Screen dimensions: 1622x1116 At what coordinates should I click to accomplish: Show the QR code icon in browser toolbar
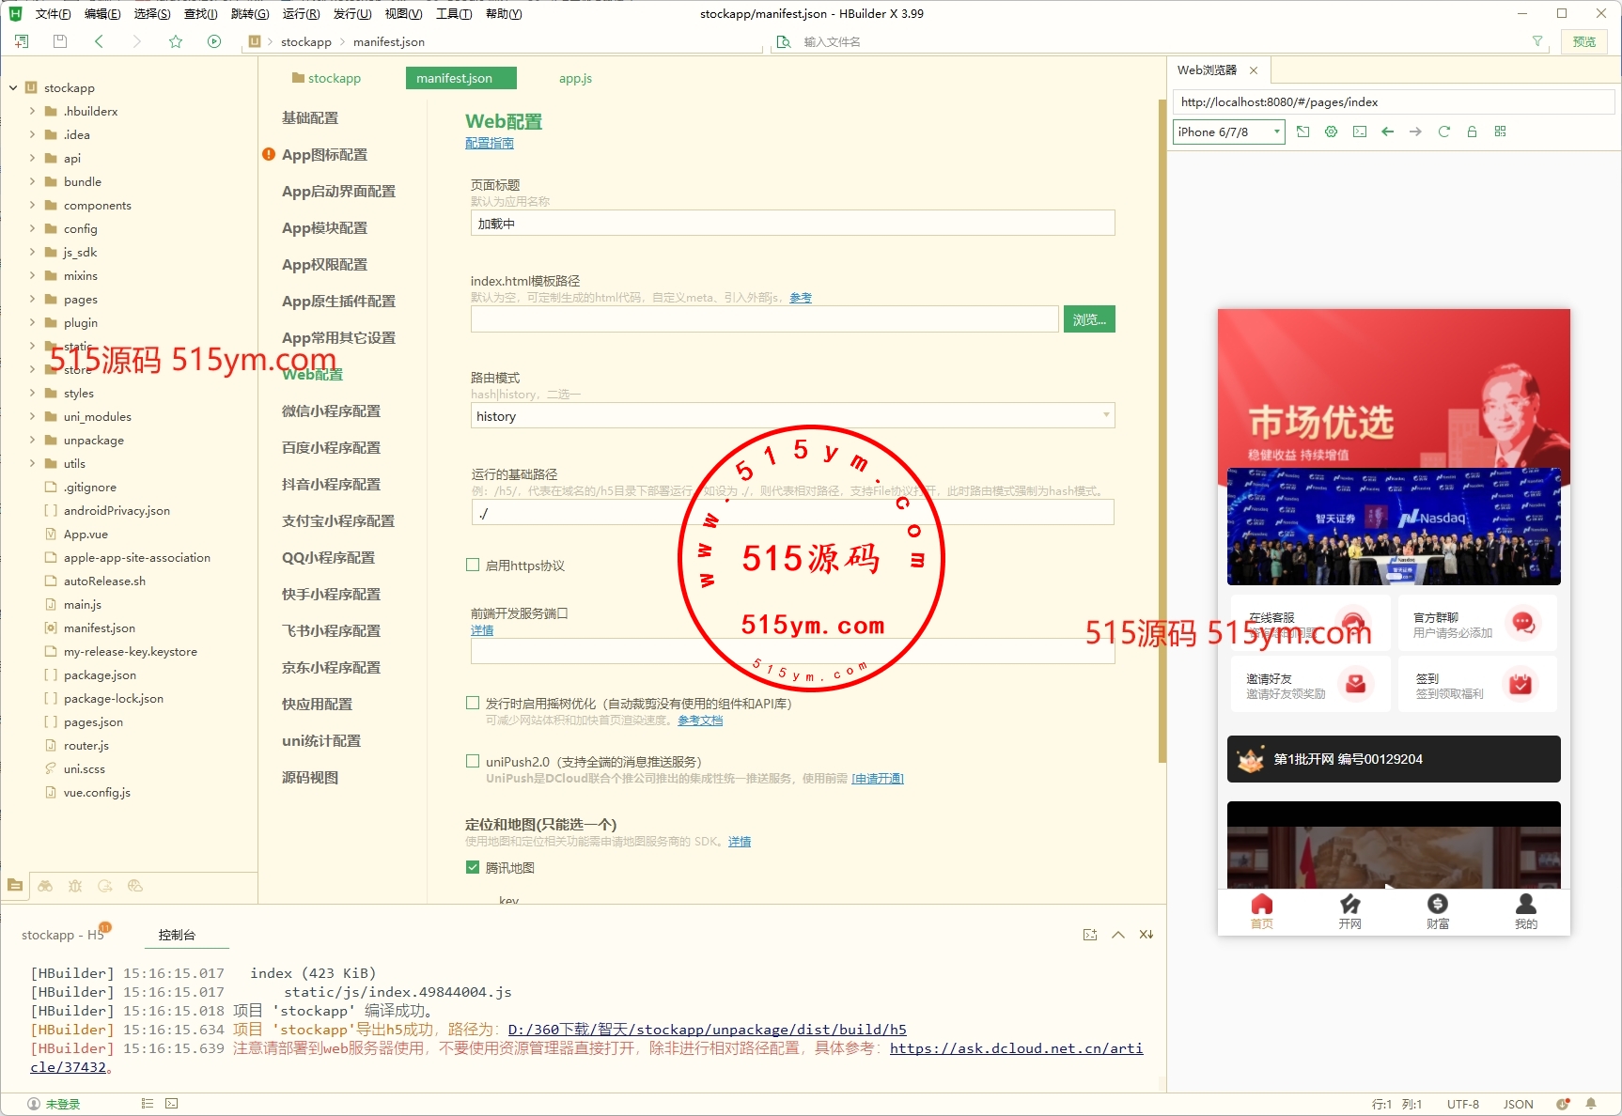1500,132
